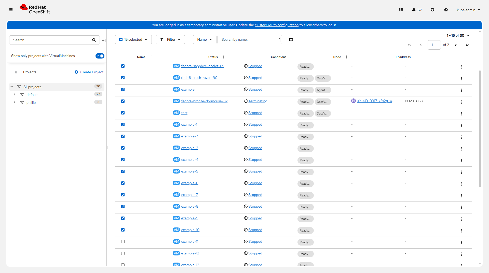Viewport: 489px width, 273px height.
Task: Open the Filter dropdown
Action: pyautogui.click(x=170, y=39)
